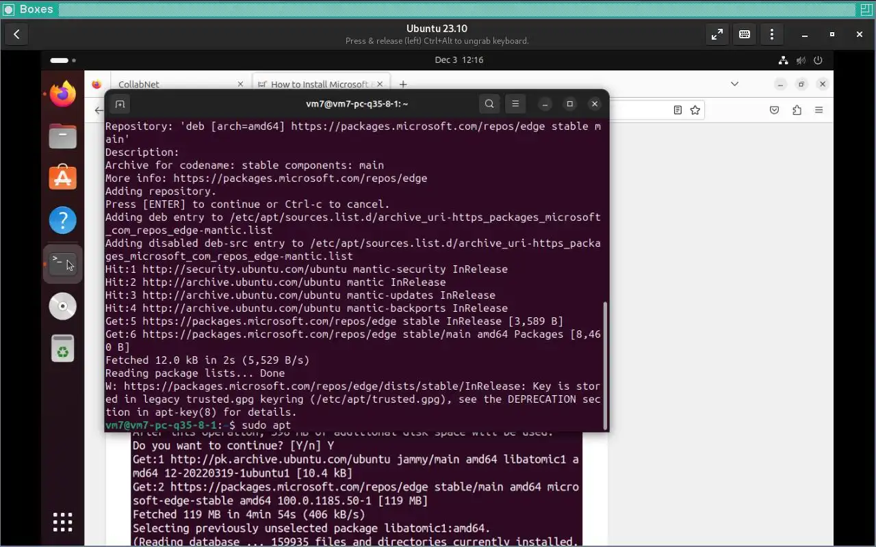Click 'Reading package lists... Done' line
This screenshot has height=547, width=876.
click(195, 373)
